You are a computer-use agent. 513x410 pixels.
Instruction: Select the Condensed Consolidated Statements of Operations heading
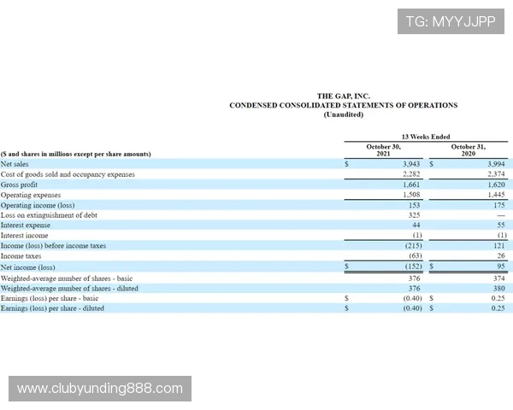pos(343,105)
